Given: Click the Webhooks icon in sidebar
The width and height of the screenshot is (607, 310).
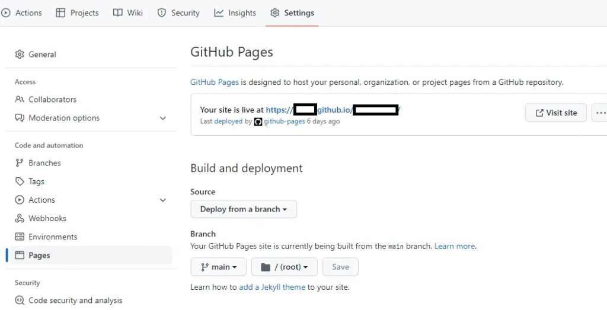Looking at the screenshot, I should point(20,218).
